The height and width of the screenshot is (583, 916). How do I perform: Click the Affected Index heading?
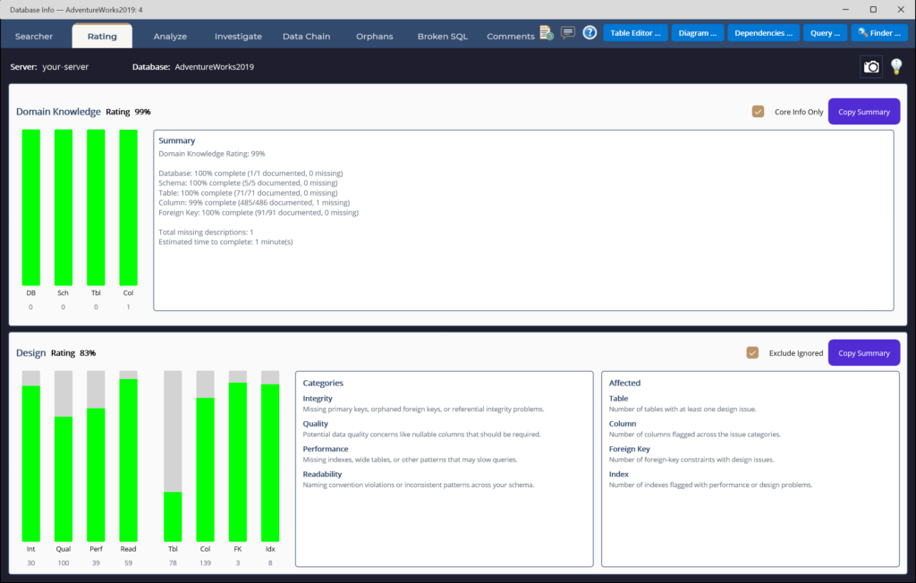tap(619, 474)
